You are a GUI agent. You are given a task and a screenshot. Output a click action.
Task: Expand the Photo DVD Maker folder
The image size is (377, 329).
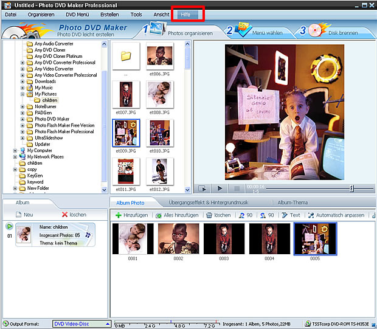[22, 119]
